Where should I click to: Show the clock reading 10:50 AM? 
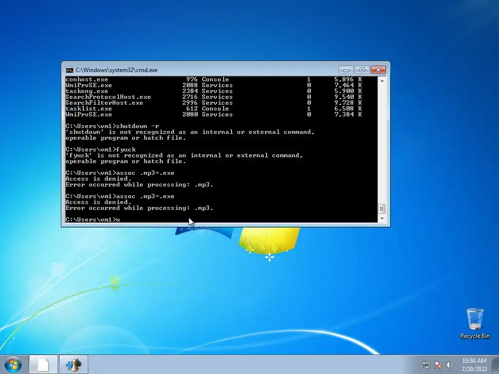[474, 361]
